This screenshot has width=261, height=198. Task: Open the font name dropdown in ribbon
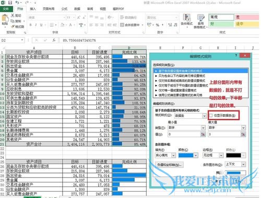(64, 18)
